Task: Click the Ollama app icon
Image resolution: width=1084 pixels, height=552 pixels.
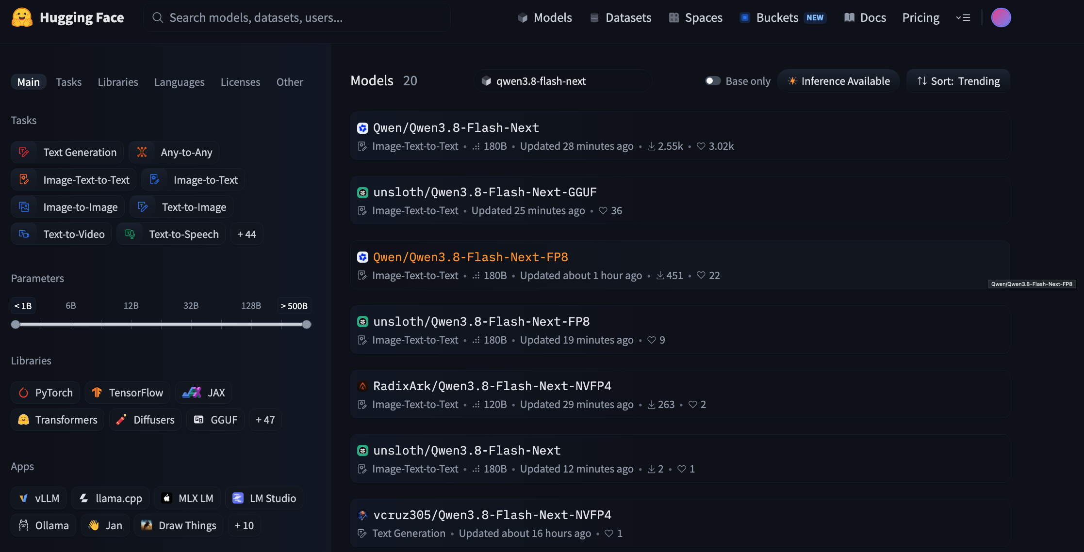Action: coord(23,525)
